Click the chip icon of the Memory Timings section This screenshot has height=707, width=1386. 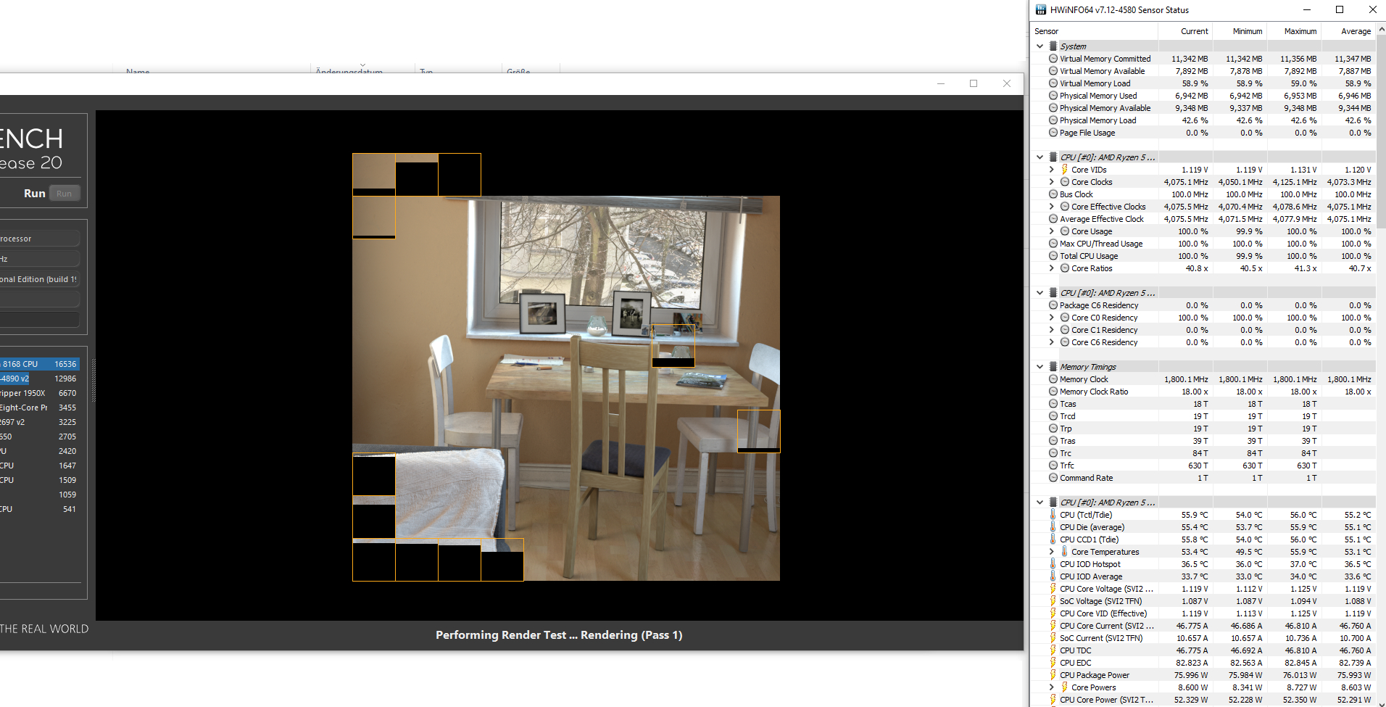pos(1051,366)
